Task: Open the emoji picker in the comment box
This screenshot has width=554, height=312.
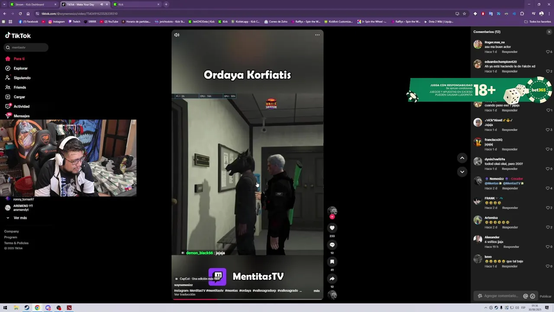Action: [532, 296]
